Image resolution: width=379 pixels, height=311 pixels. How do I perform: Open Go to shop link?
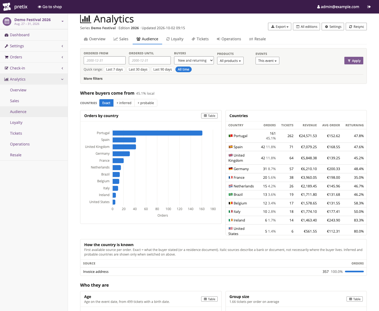[50, 7]
